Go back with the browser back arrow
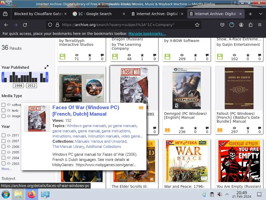The image size is (266, 200). coord(6,25)
